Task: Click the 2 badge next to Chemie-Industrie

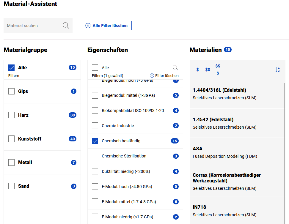Action: pos(176,126)
